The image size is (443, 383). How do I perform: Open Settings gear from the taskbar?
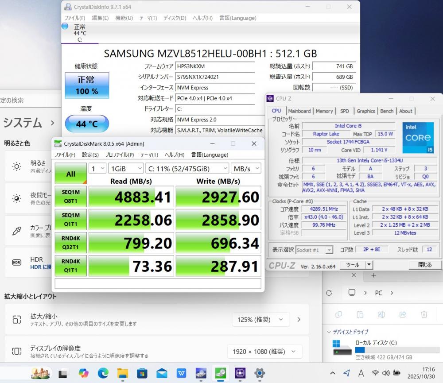(x=260, y=373)
